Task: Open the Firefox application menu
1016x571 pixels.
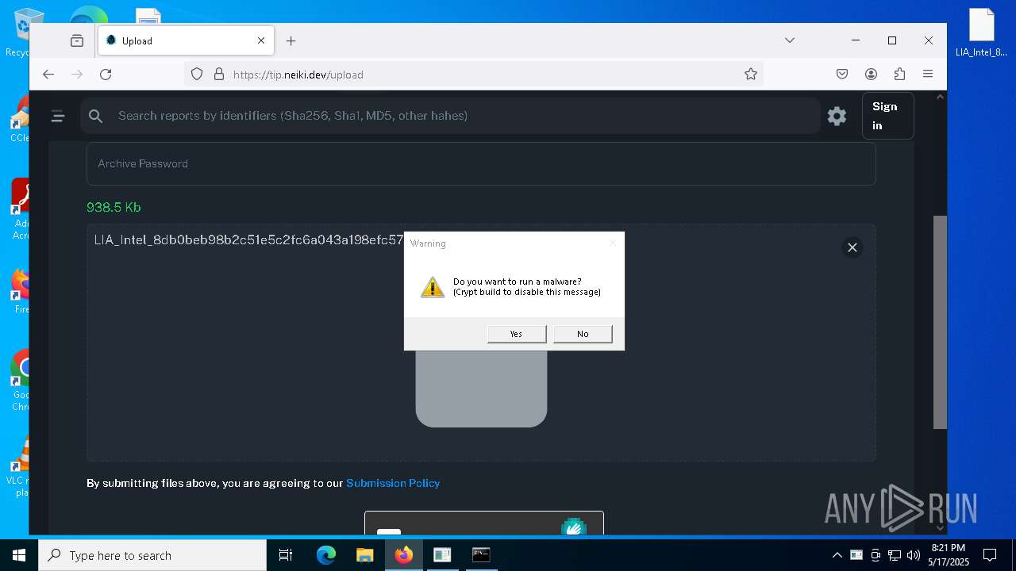Action: 928,75
